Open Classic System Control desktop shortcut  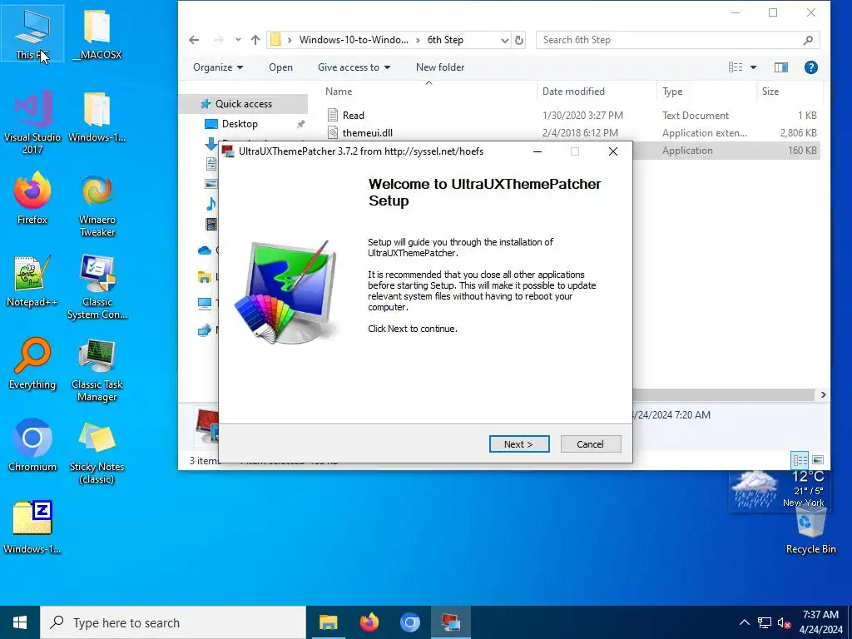point(97,287)
